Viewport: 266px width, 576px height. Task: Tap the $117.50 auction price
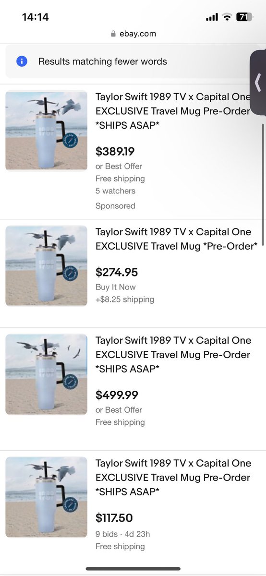(114, 518)
